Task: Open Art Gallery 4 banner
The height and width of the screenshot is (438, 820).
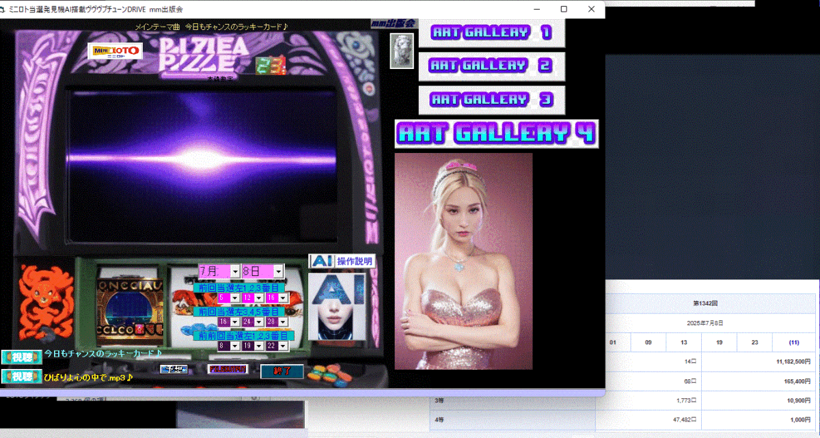Action: (x=497, y=134)
